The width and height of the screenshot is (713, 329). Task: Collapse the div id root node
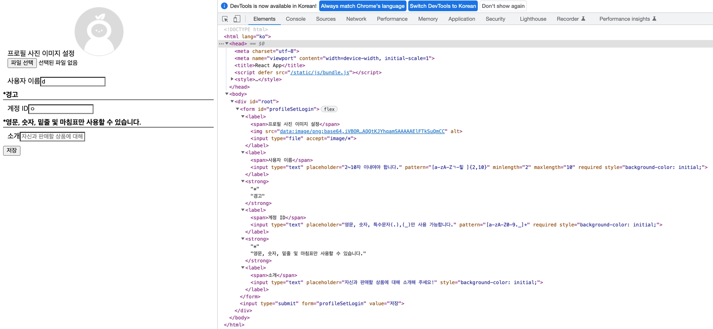point(232,102)
